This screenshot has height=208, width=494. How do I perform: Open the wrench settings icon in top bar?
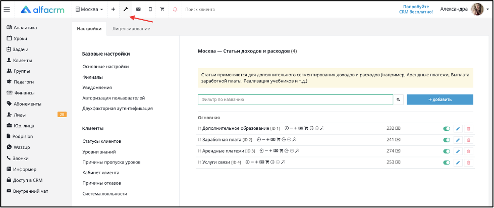tap(126, 9)
